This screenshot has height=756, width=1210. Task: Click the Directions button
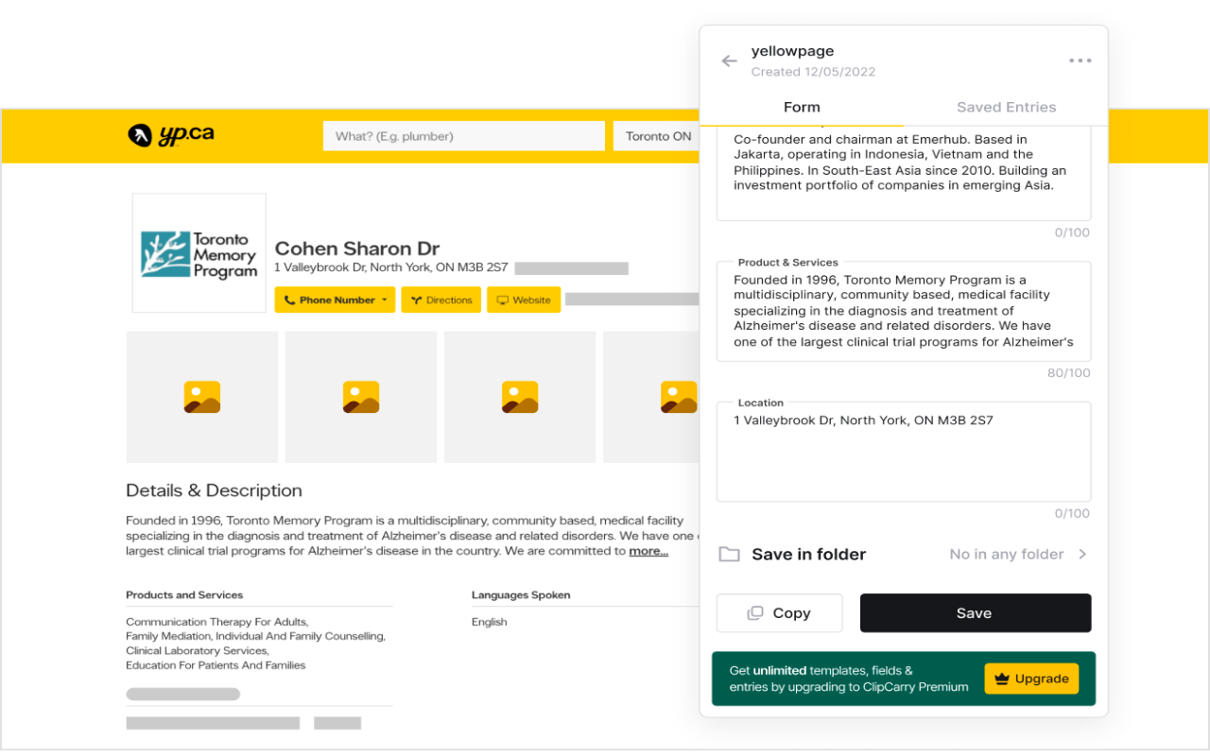pyautogui.click(x=441, y=300)
